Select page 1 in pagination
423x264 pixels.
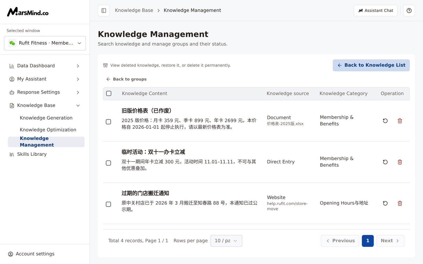(x=368, y=241)
